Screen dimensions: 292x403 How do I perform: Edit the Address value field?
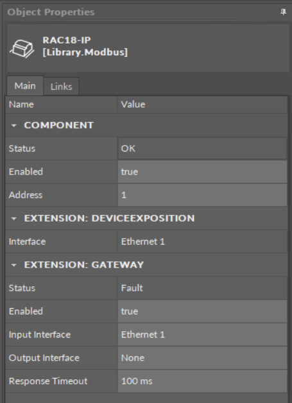(202, 195)
